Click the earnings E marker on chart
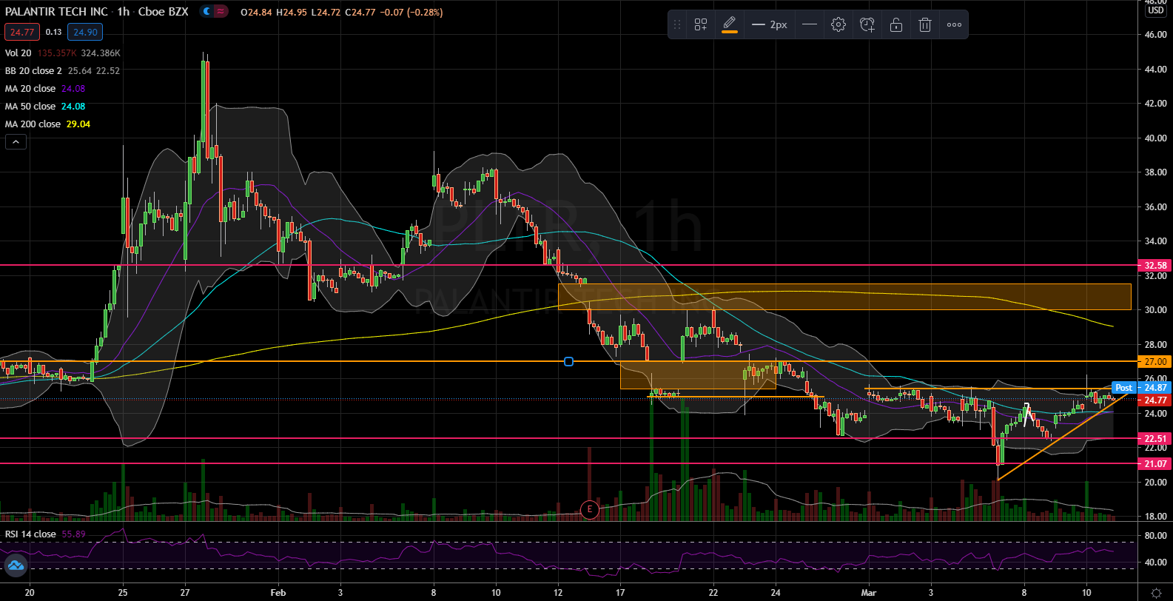 click(x=589, y=509)
